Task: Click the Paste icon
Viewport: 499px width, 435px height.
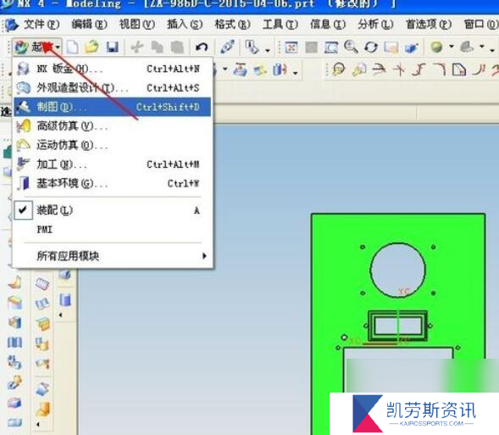Action: (x=177, y=47)
